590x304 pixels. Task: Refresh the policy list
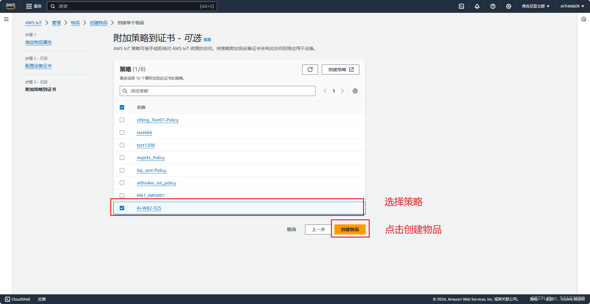[310, 70]
